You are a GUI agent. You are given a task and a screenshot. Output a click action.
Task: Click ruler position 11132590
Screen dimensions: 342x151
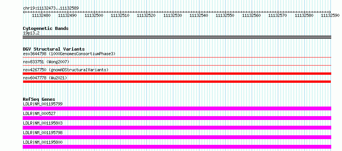point(330,15)
